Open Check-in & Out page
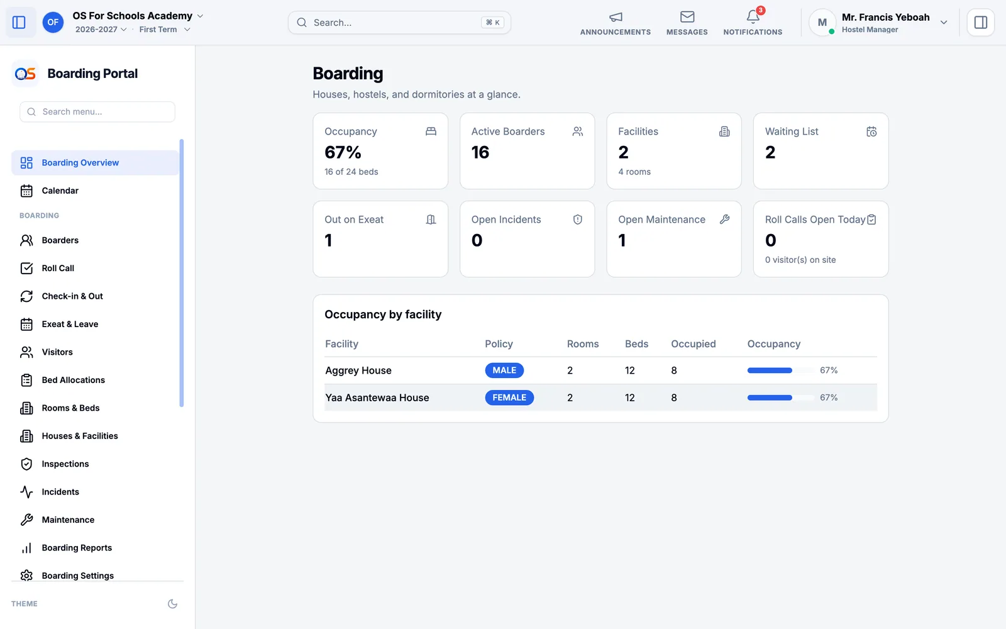 95,296
